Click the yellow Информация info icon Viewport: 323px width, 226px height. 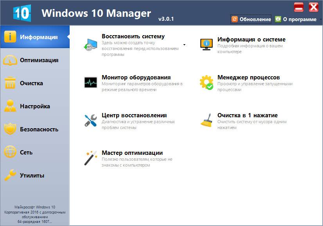(x=10, y=37)
